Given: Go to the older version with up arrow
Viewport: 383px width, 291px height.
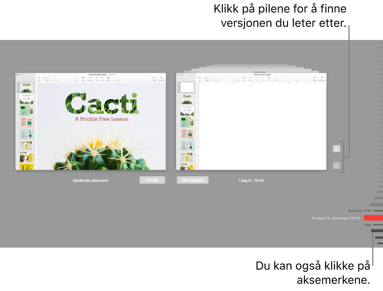Looking at the screenshot, I should tap(337, 149).
